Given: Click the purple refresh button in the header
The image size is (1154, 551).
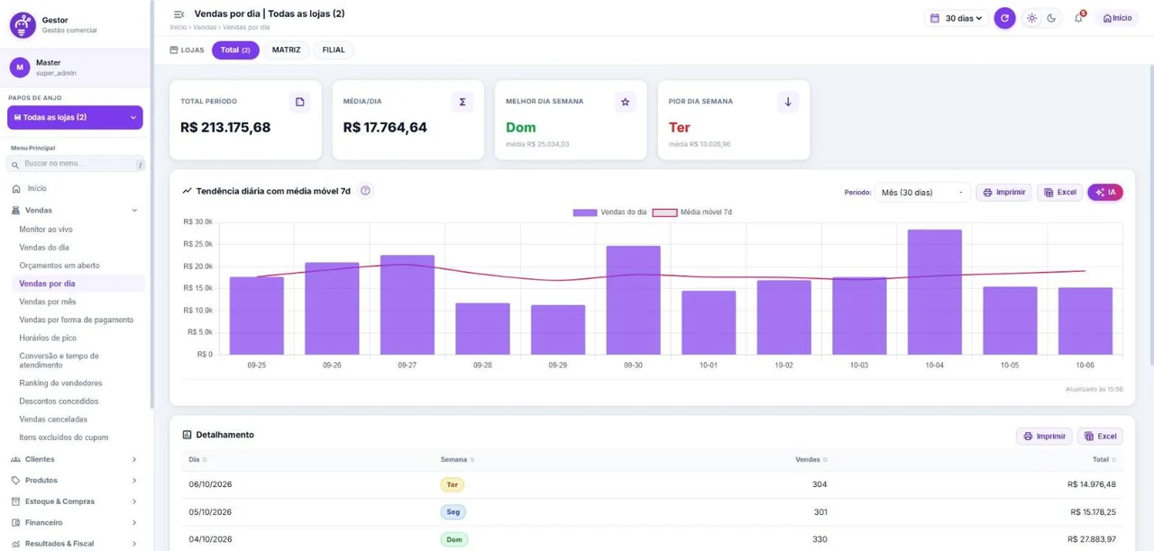Looking at the screenshot, I should point(1004,18).
